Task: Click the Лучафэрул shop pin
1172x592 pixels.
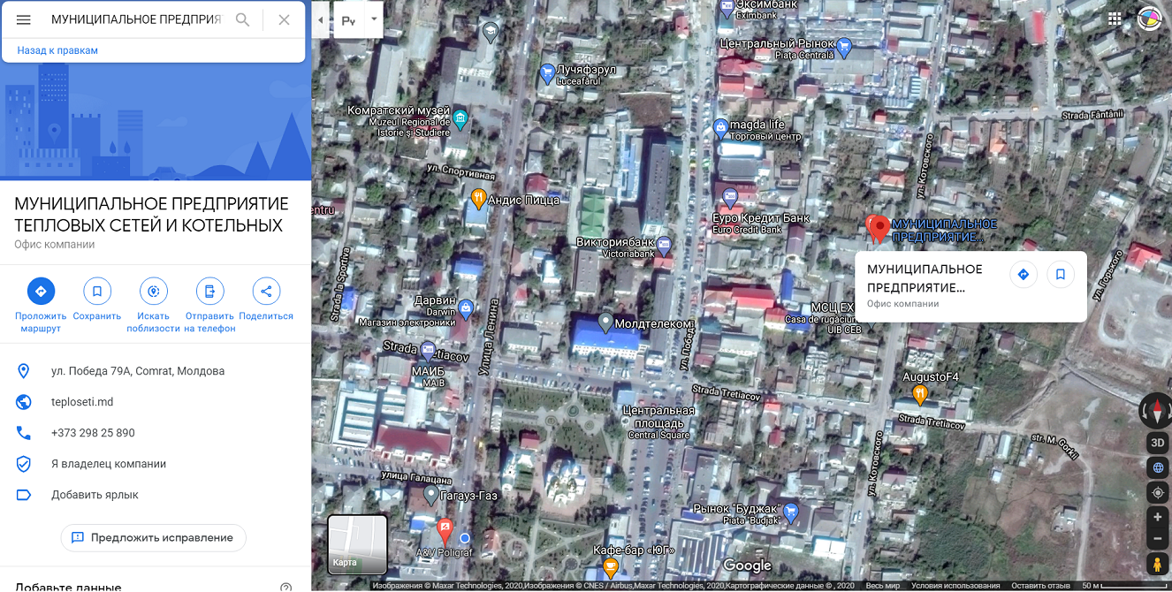Action: (547, 74)
